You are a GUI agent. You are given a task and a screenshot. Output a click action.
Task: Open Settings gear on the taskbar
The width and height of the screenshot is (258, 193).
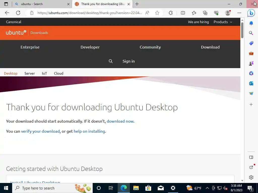click(173, 188)
